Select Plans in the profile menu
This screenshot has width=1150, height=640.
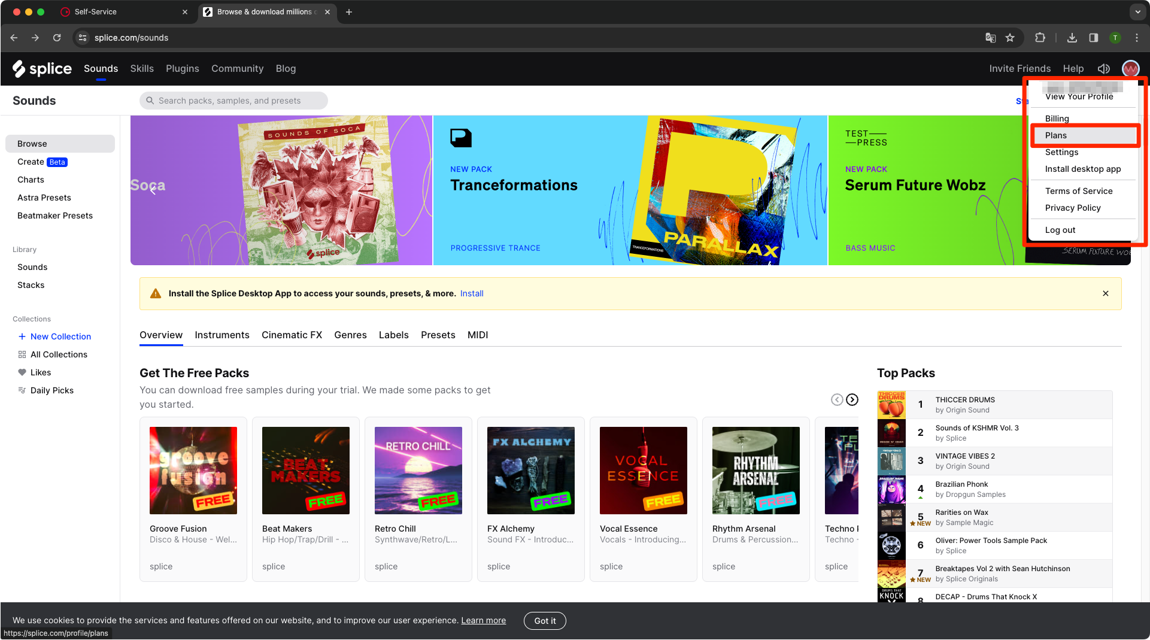click(1084, 135)
